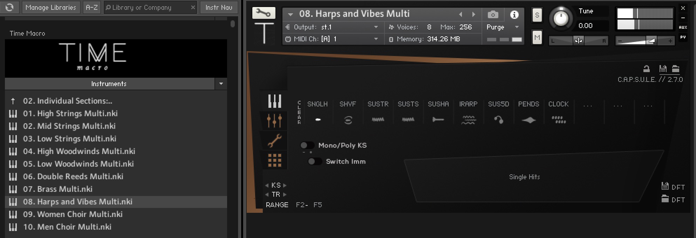Mute the instrument with M button
Screen dimensions: 696x238
coord(537,37)
